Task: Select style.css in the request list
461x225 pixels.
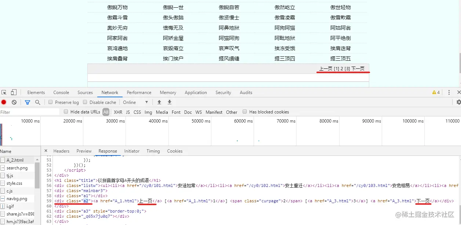Action: click(x=14, y=183)
